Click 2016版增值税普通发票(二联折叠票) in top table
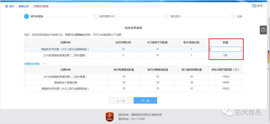Screen dimensions: 270x124 pos(65,55)
